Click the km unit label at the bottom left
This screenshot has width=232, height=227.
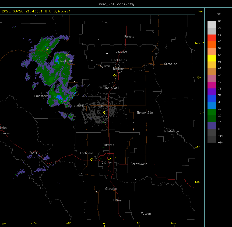4,224
